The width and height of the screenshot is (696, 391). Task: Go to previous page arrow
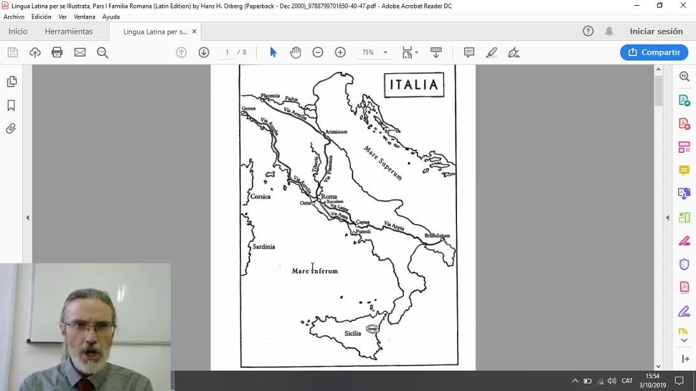[181, 52]
